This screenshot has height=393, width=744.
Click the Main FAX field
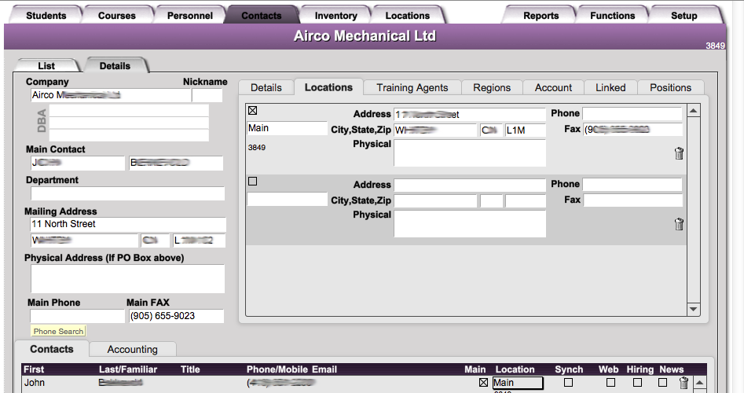tap(177, 316)
